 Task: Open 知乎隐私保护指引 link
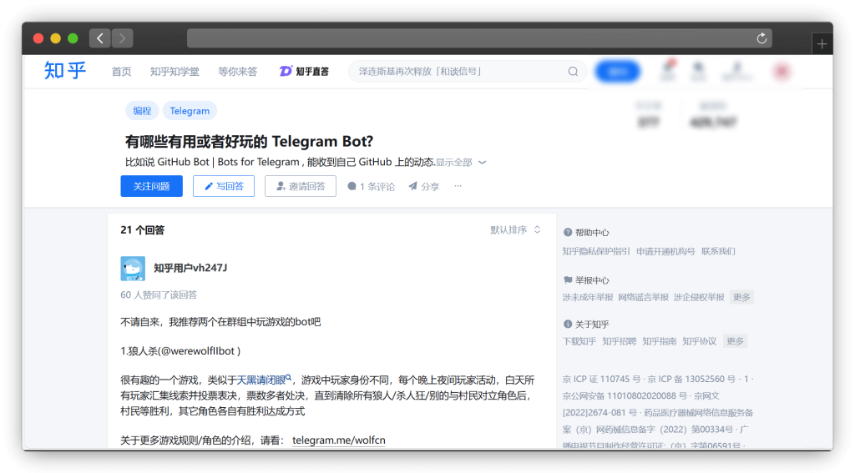point(596,251)
